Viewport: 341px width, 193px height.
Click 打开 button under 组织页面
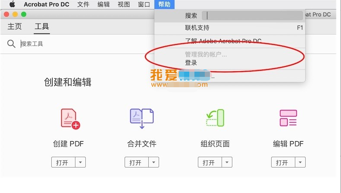tap(210, 162)
